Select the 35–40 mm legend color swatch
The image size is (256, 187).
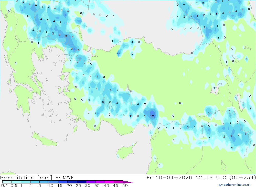(x=100, y=182)
